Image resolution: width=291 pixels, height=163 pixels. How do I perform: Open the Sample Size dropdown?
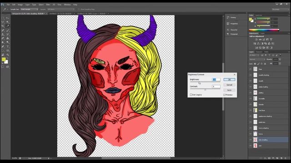click(x=29, y=9)
